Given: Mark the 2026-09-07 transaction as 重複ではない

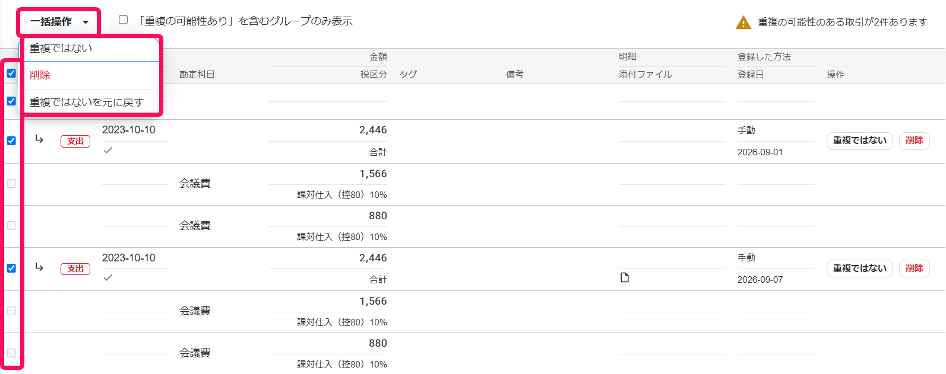Looking at the screenshot, I should point(859,268).
